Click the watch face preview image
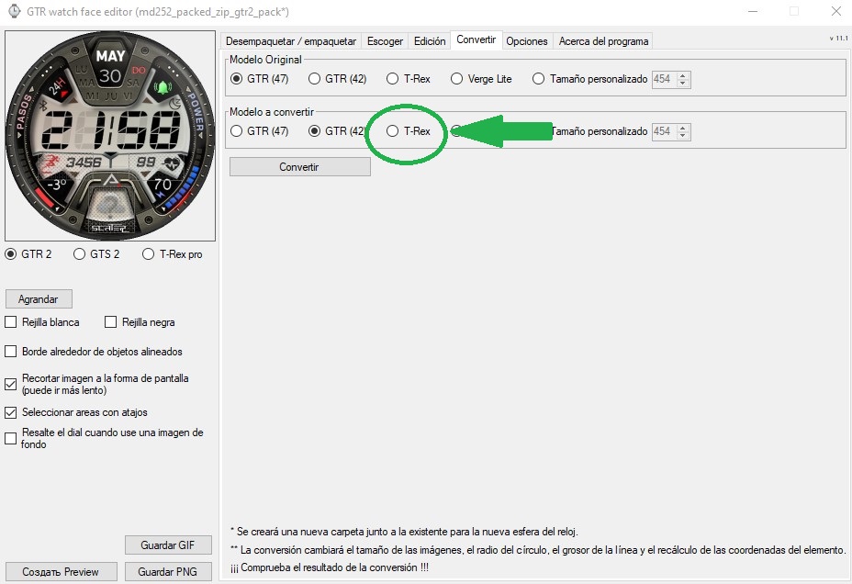852x584 pixels. [109, 136]
